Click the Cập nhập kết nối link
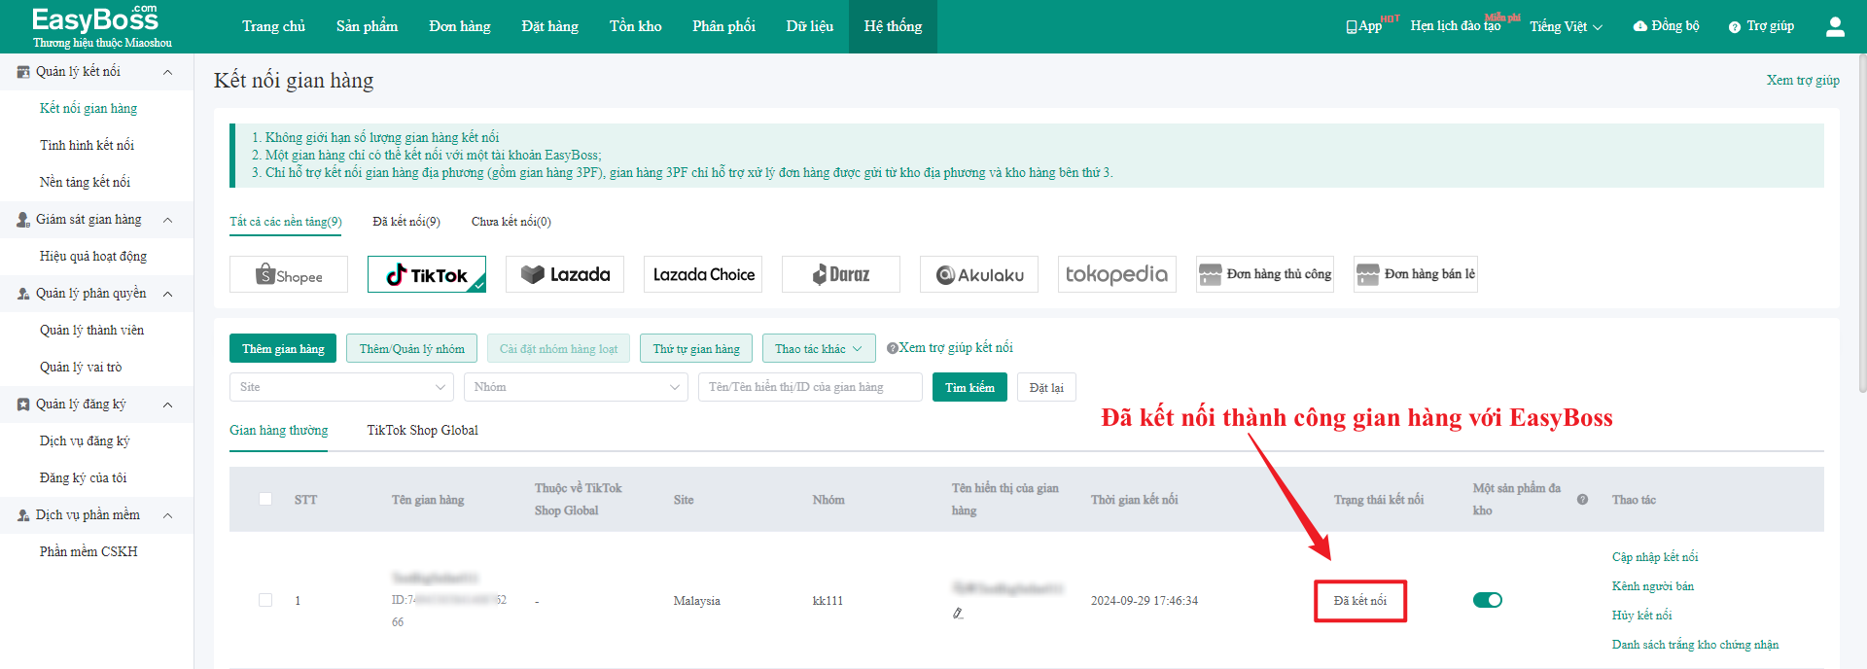Image resolution: width=1867 pixels, height=669 pixels. pyautogui.click(x=1655, y=557)
